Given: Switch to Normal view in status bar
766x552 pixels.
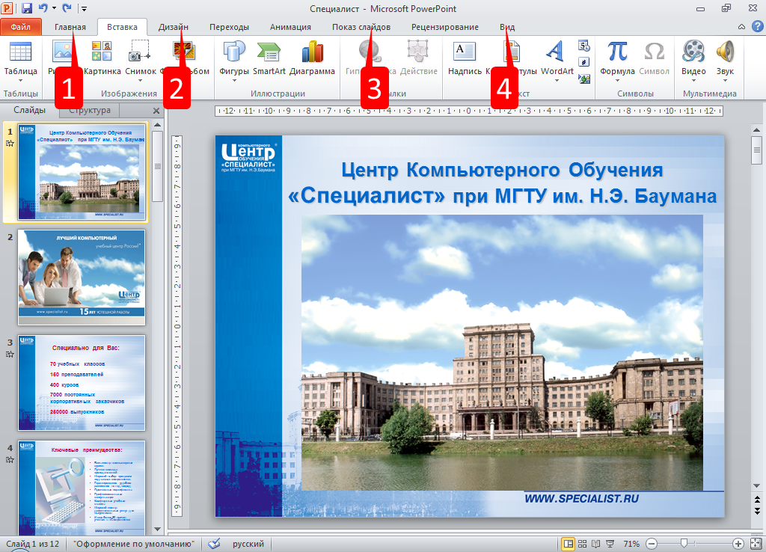Looking at the screenshot, I should click(x=569, y=543).
